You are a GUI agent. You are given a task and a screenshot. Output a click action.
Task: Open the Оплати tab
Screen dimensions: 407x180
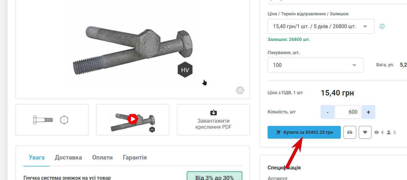coord(102,158)
